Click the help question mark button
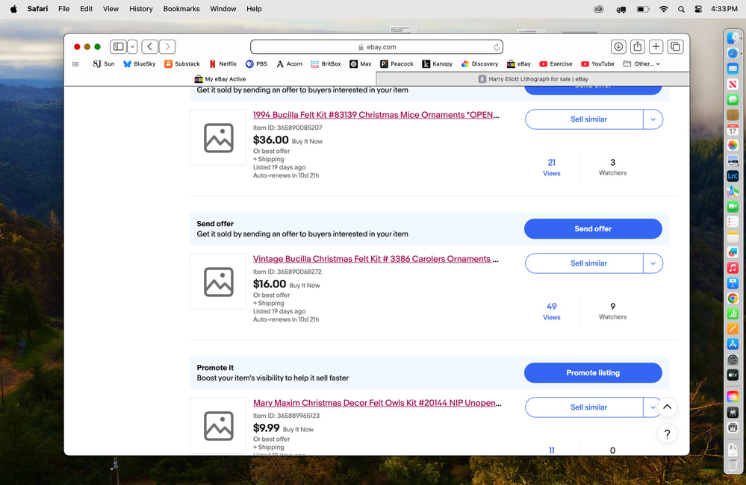 [667, 434]
